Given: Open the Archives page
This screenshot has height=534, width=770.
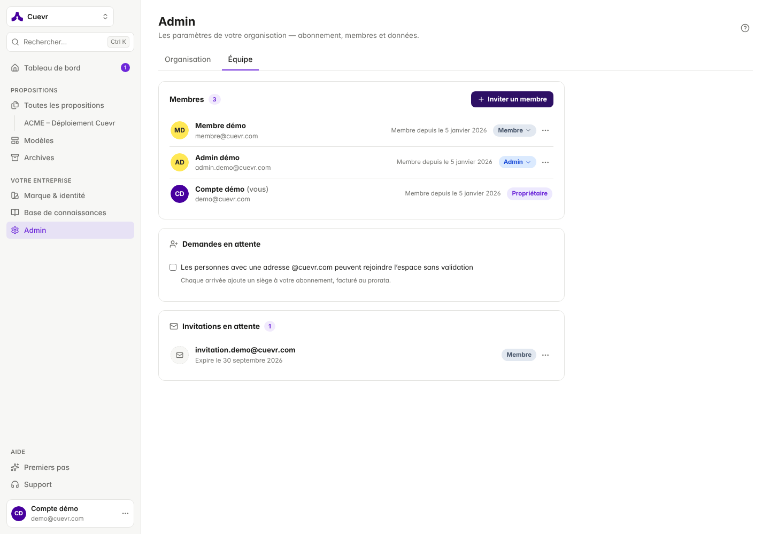Looking at the screenshot, I should coord(70,158).
